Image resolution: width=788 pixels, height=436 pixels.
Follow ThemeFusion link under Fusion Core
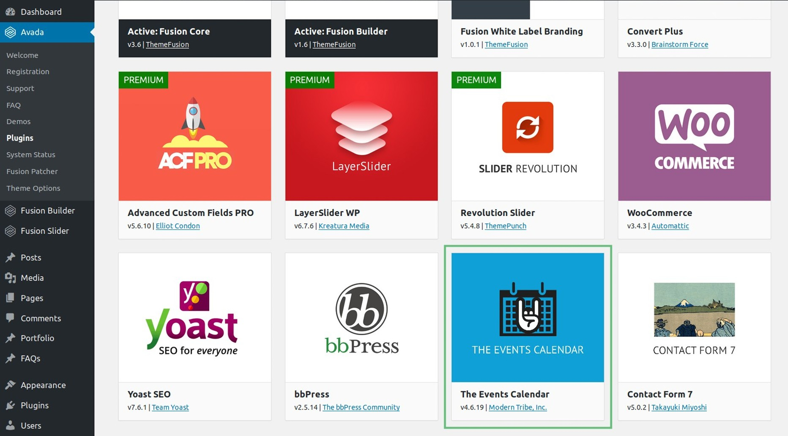pyautogui.click(x=167, y=44)
